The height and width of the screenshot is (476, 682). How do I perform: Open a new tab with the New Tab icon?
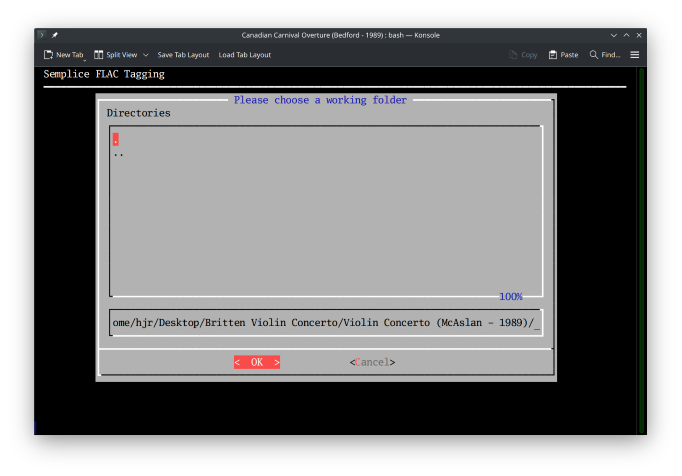[x=48, y=55]
